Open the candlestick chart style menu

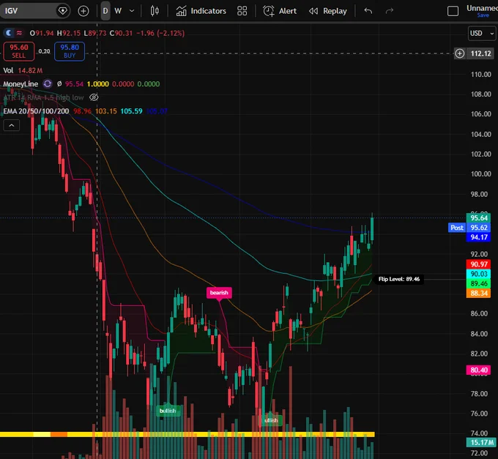pyautogui.click(x=155, y=11)
